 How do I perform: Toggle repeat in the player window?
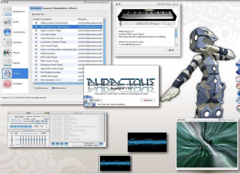click(42, 126)
